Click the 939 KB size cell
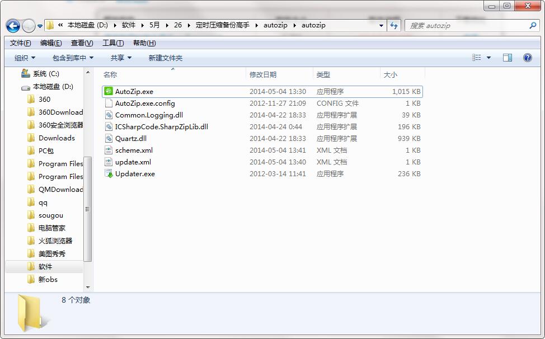545x339 pixels. (x=409, y=139)
